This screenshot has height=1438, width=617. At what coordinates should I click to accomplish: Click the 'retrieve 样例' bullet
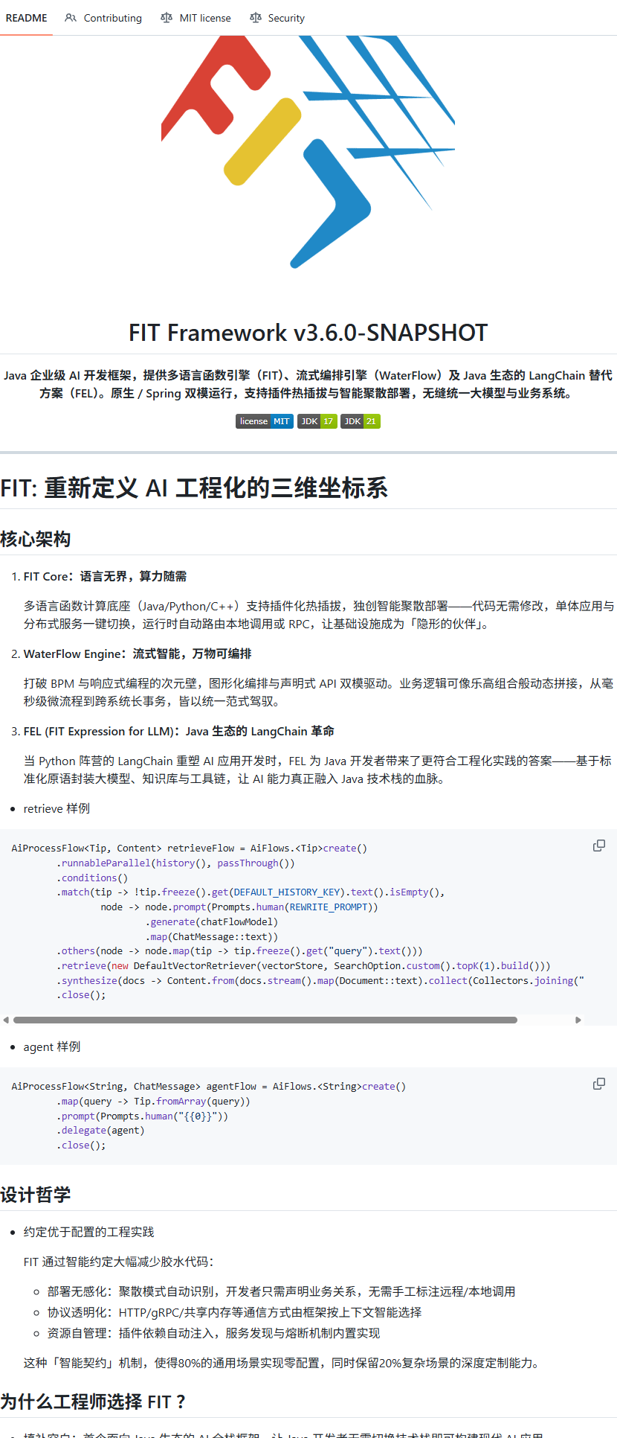[56, 808]
